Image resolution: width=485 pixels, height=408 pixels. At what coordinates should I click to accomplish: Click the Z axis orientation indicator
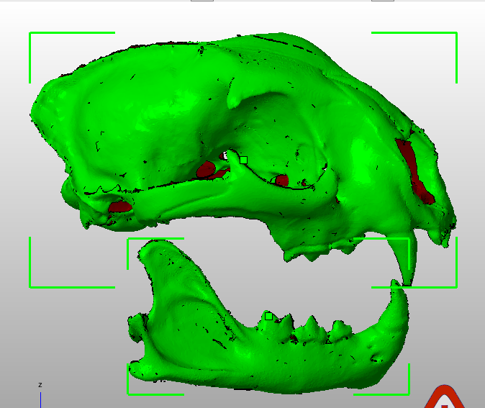click(40, 395)
